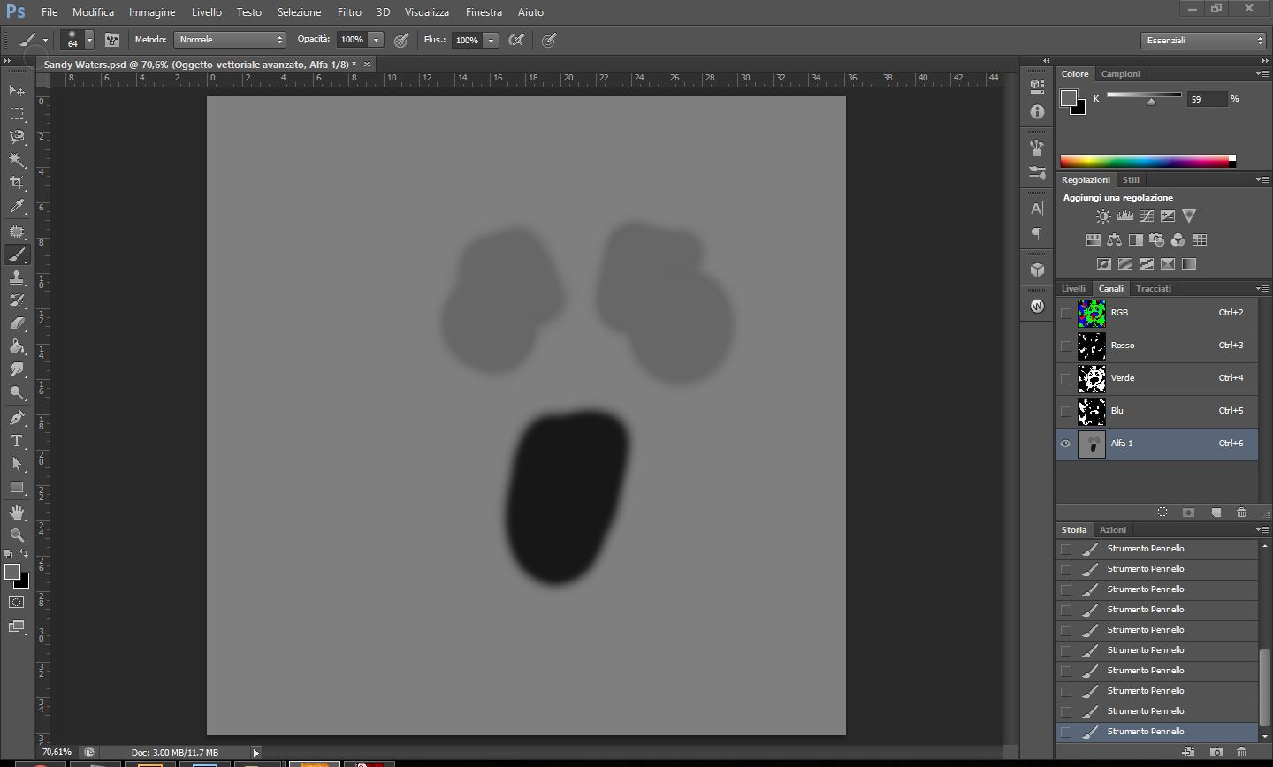
Task: Open the Essenziali workspace dropdown
Action: (x=1204, y=41)
